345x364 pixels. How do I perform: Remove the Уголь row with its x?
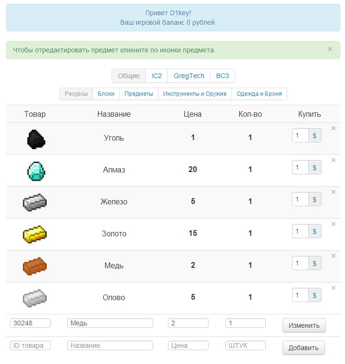334,128
